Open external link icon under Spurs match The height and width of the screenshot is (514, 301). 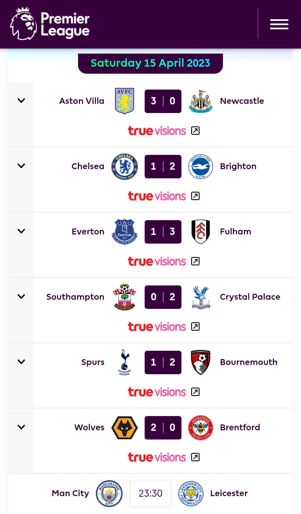click(x=195, y=392)
